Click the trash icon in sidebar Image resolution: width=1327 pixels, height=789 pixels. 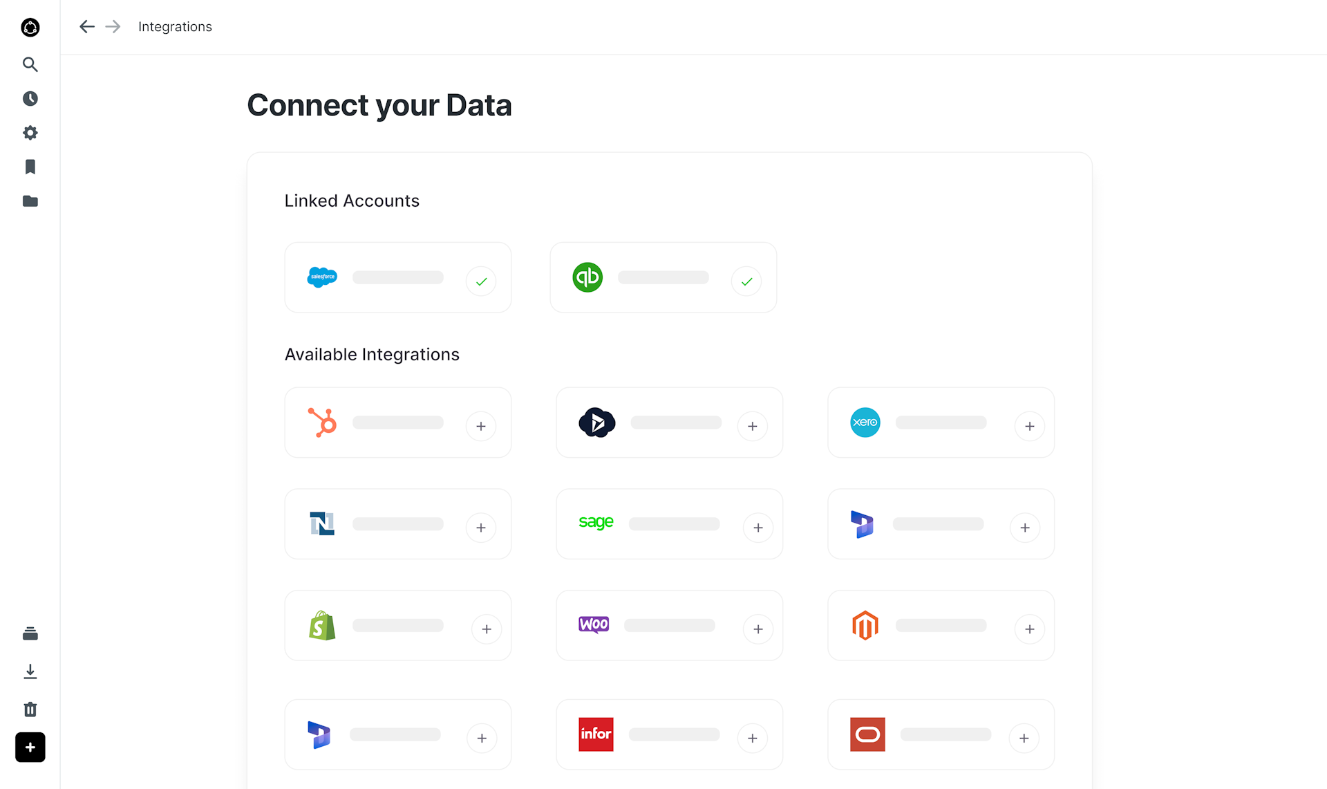(x=30, y=709)
